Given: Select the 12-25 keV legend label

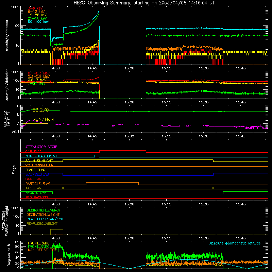Looking at the screenshot, I should 37,15.
